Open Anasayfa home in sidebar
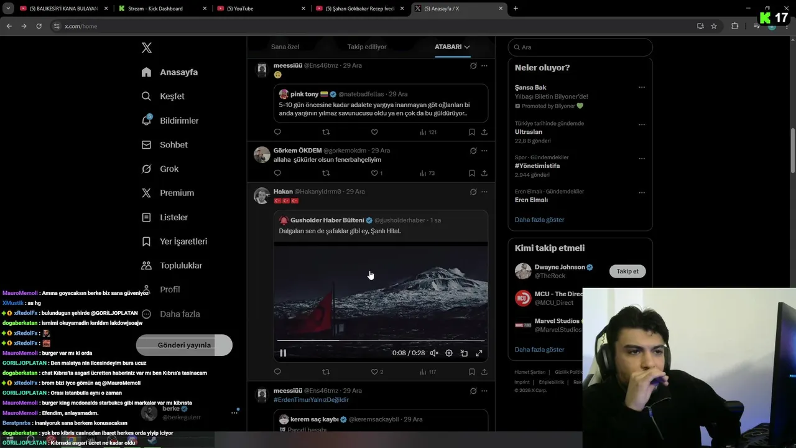The height and width of the screenshot is (448, 796). (170, 72)
